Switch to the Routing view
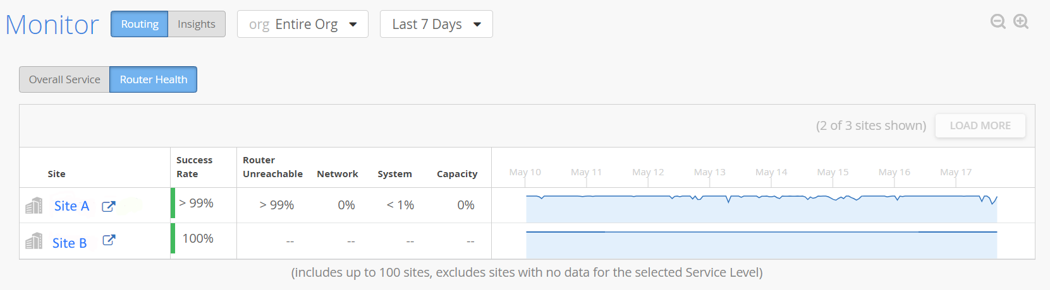1050x290 pixels. click(x=140, y=24)
